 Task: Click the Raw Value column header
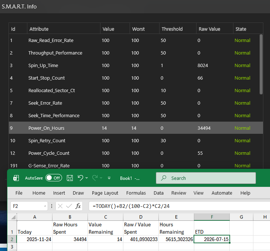point(215,29)
